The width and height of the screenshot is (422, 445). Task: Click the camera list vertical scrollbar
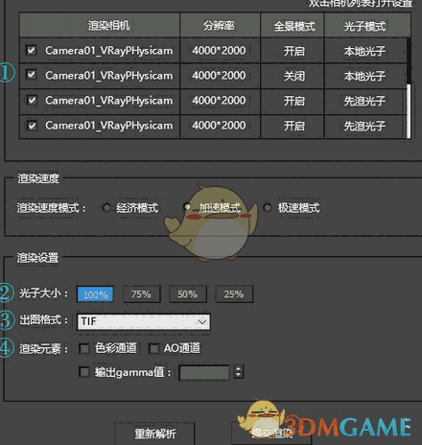point(409,111)
